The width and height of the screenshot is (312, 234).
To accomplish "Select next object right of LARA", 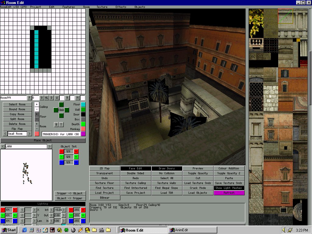I will [x=50, y=147].
